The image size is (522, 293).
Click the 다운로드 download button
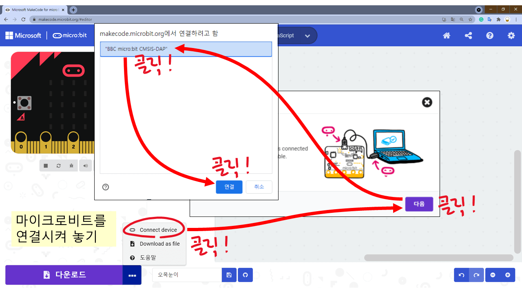(x=64, y=275)
